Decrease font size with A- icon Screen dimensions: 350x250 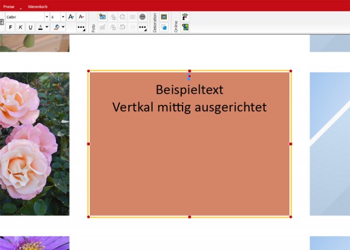coord(81,17)
